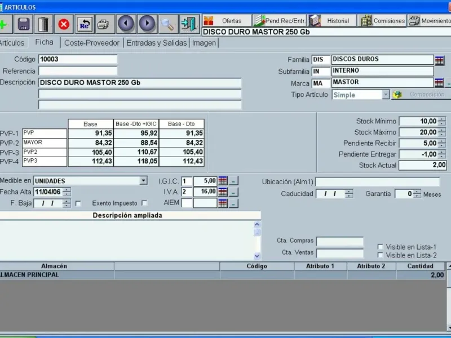The height and width of the screenshot is (338, 451).
Task: Open I.V.A. lookup table icon
Action: click(x=223, y=192)
